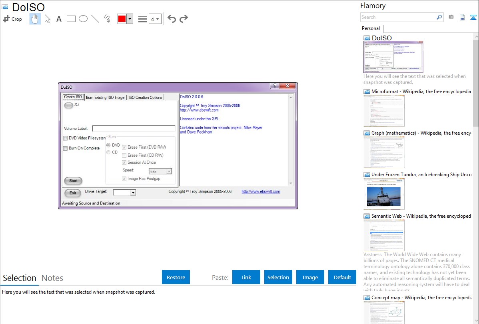Toggle Erase First (DVD R/W) checkbox

click(124, 147)
